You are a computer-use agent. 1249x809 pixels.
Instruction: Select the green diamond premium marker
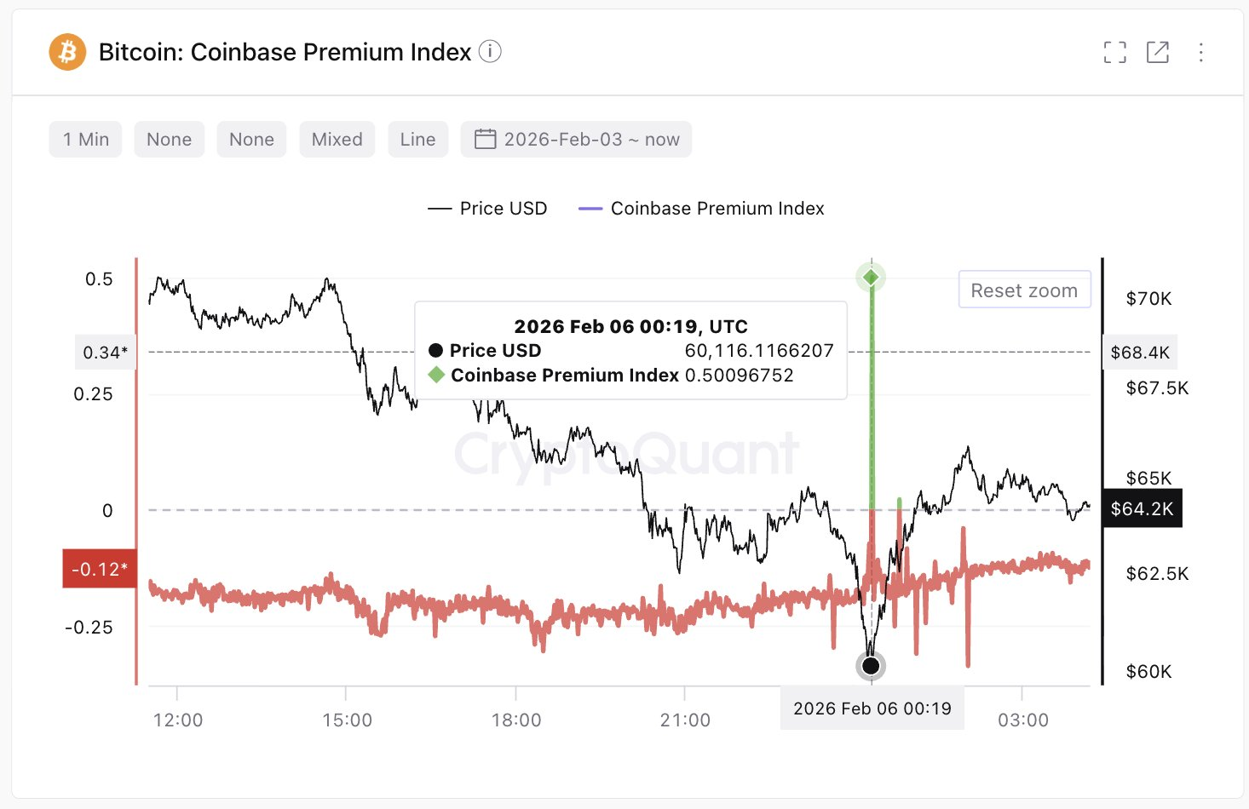click(871, 276)
